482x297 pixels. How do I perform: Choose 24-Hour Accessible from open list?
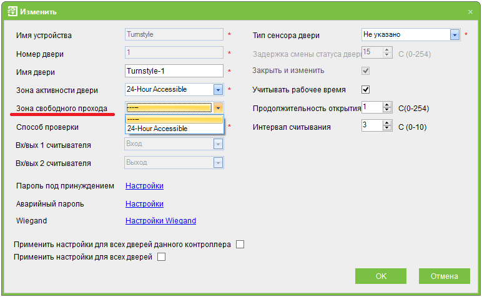[174, 129]
